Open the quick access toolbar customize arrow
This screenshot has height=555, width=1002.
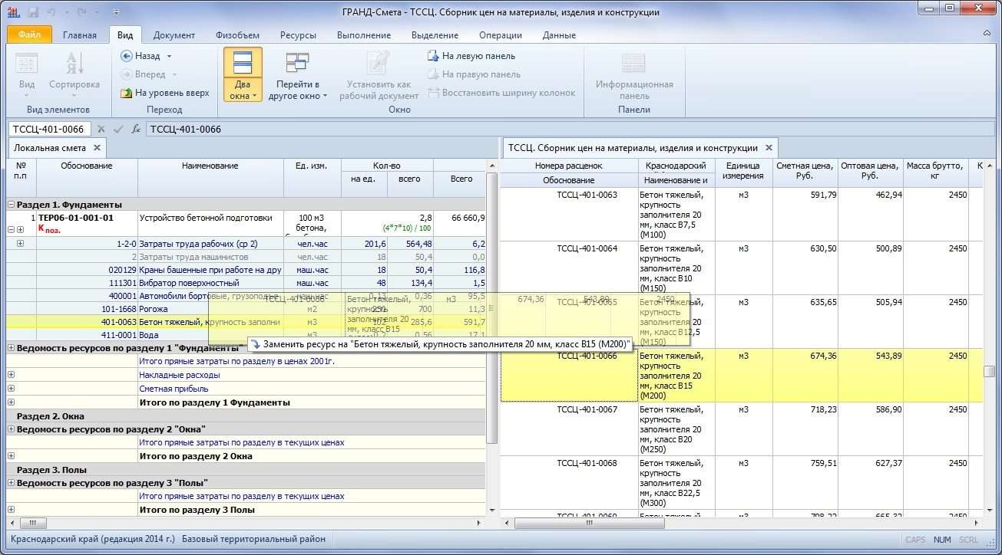[116, 12]
